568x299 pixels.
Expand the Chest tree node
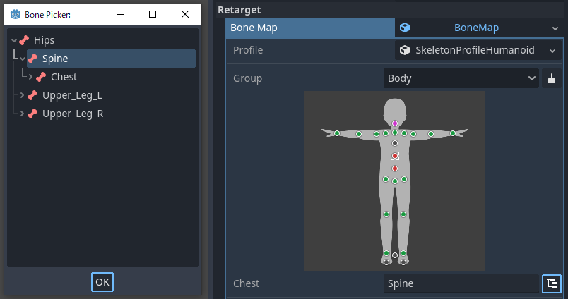(30, 77)
